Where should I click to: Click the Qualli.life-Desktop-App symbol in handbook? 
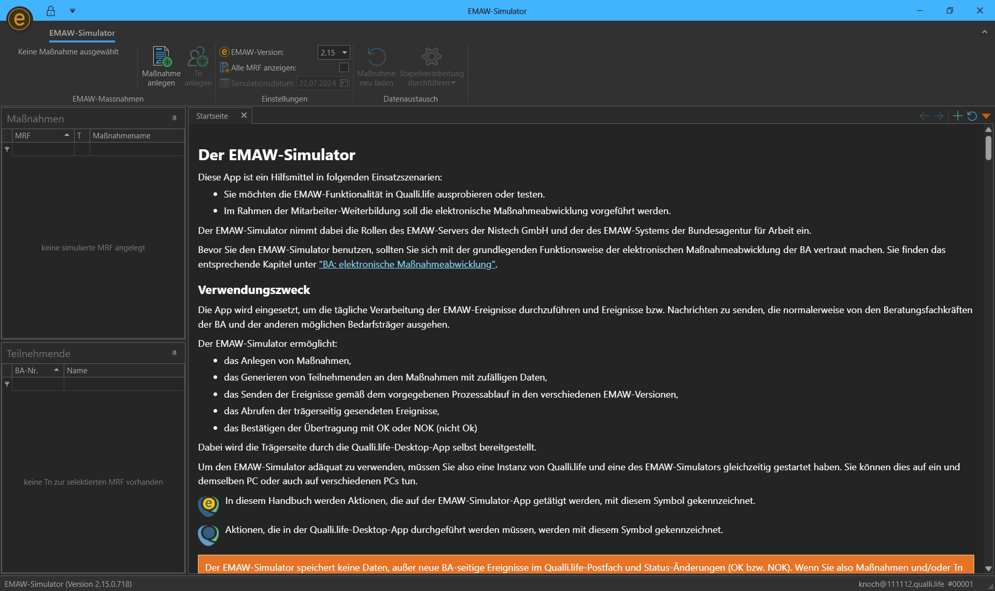pyautogui.click(x=208, y=534)
